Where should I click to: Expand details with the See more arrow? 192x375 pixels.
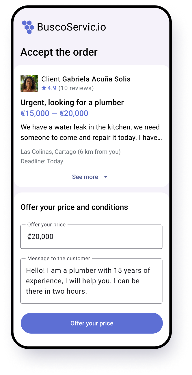(105, 177)
